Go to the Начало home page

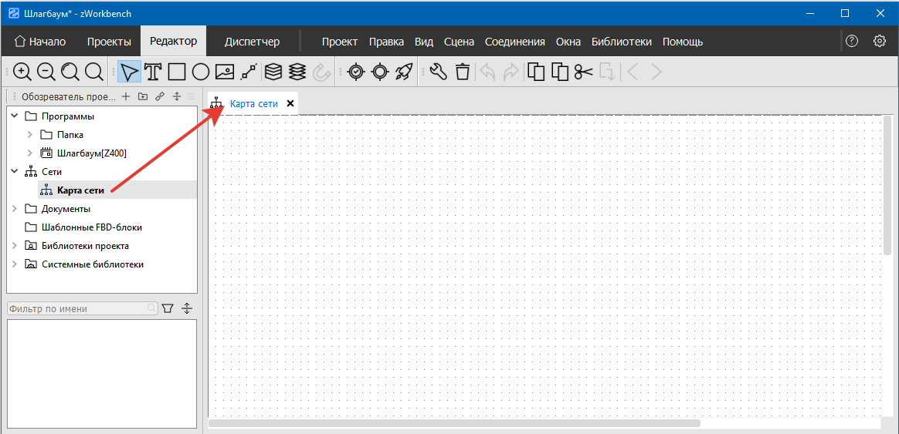[x=40, y=42]
